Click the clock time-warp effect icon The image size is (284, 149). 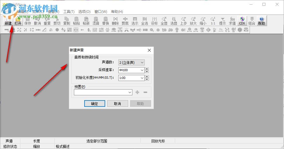[x=240, y=30]
